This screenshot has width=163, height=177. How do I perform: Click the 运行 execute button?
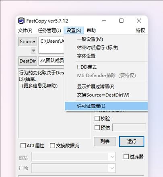[x=132, y=142]
